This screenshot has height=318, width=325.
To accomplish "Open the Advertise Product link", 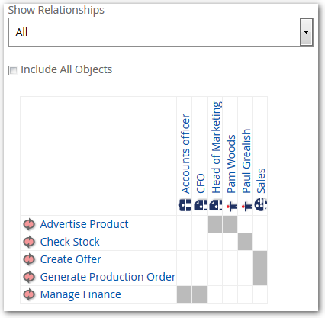I will pos(84,224).
